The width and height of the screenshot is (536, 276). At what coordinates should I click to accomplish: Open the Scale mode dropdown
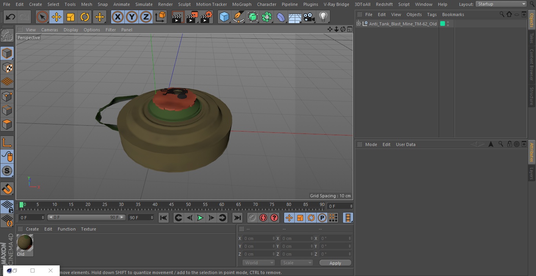coord(297,263)
